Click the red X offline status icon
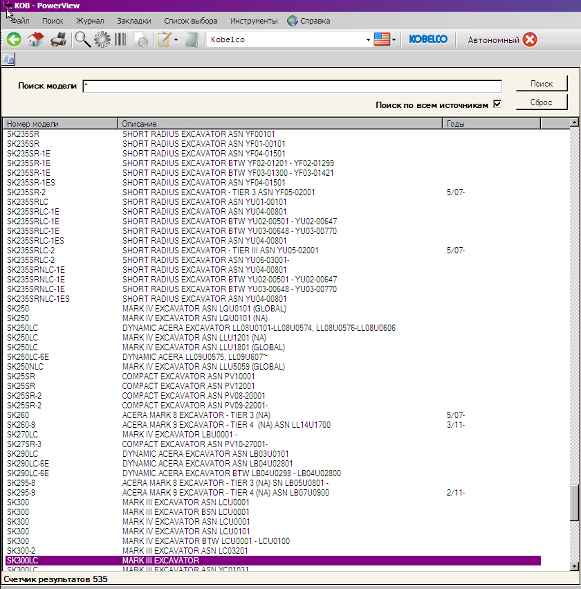Viewport: 581px width, 589px height. [529, 40]
